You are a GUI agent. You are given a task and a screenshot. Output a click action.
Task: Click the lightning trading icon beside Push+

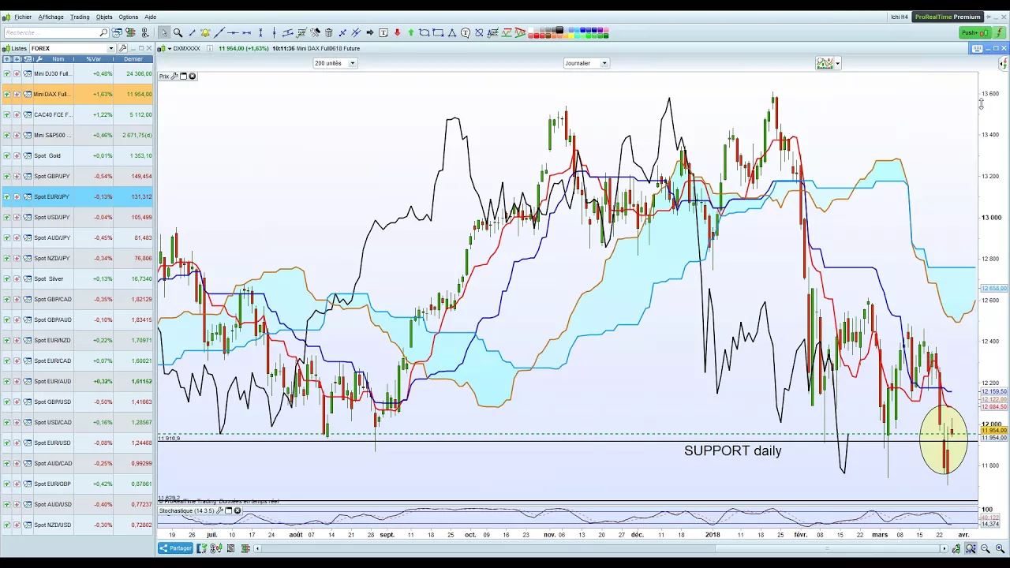pos(1000,32)
